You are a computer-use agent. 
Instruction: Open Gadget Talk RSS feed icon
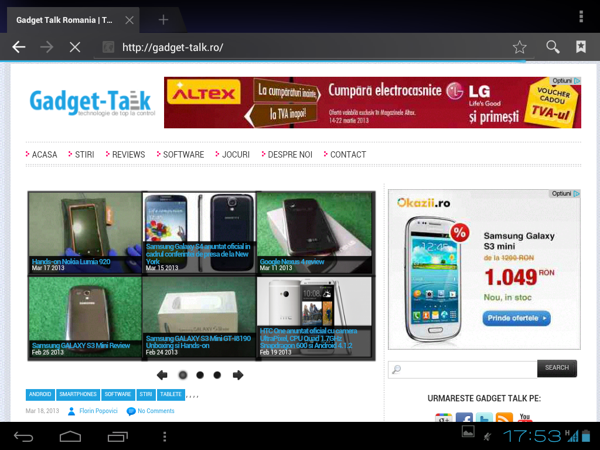pos(504,418)
